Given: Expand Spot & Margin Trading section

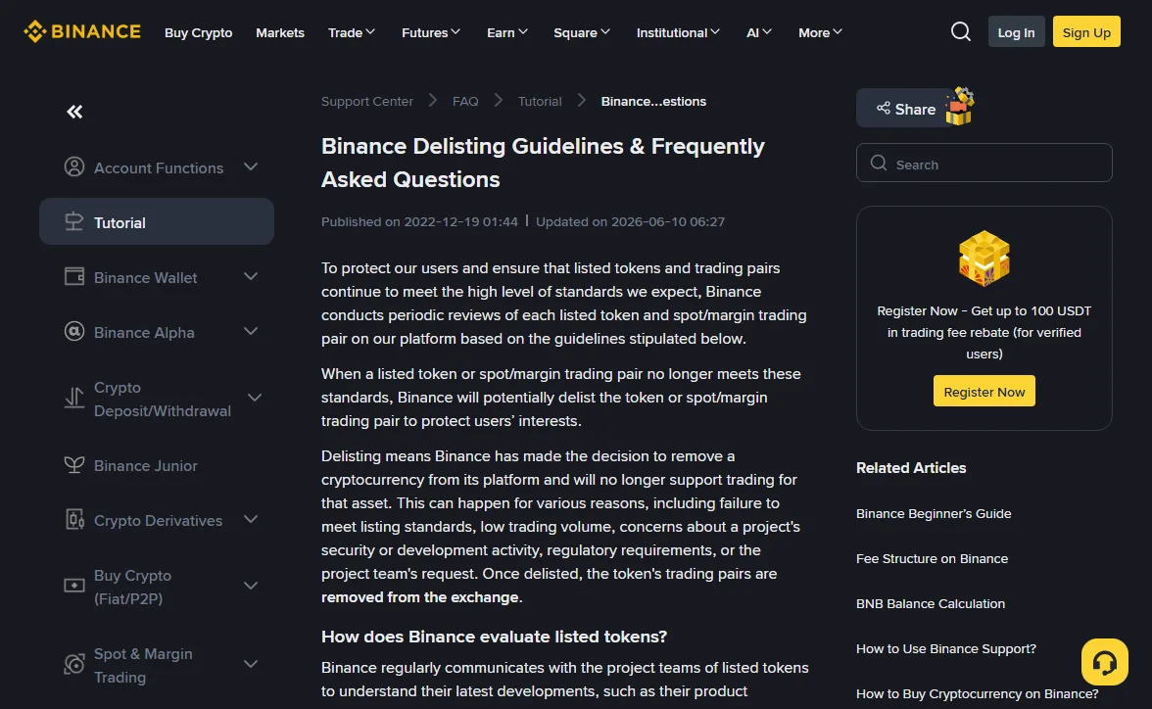Looking at the screenshot, I should tap(251, 664).
